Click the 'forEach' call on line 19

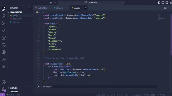(x=58, y=66)
